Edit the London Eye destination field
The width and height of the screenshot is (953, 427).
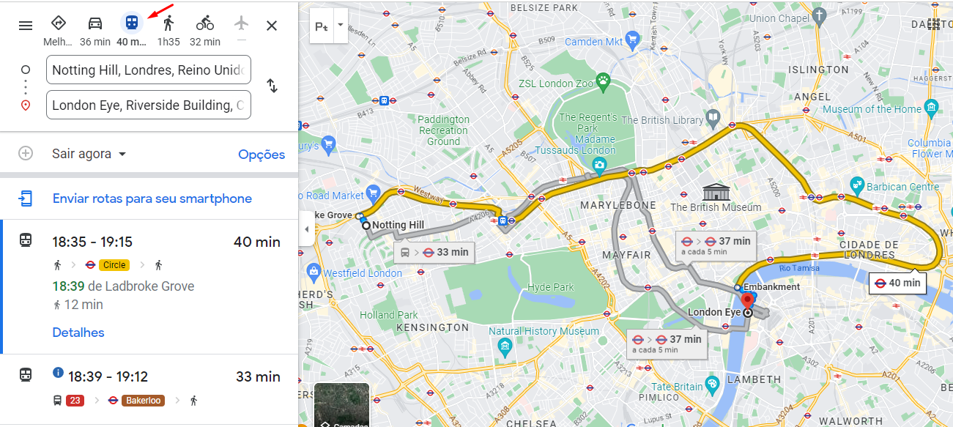coord(149,105)
